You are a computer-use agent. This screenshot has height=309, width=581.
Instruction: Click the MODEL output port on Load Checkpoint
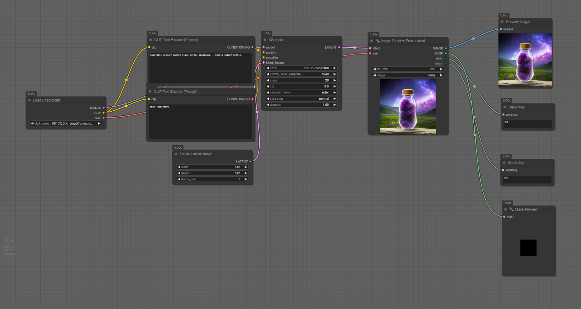[104, 108]
